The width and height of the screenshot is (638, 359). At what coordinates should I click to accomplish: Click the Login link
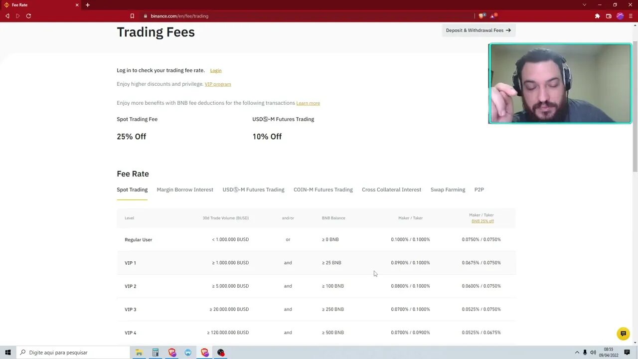pyautogui.click(x=216, y=70)
